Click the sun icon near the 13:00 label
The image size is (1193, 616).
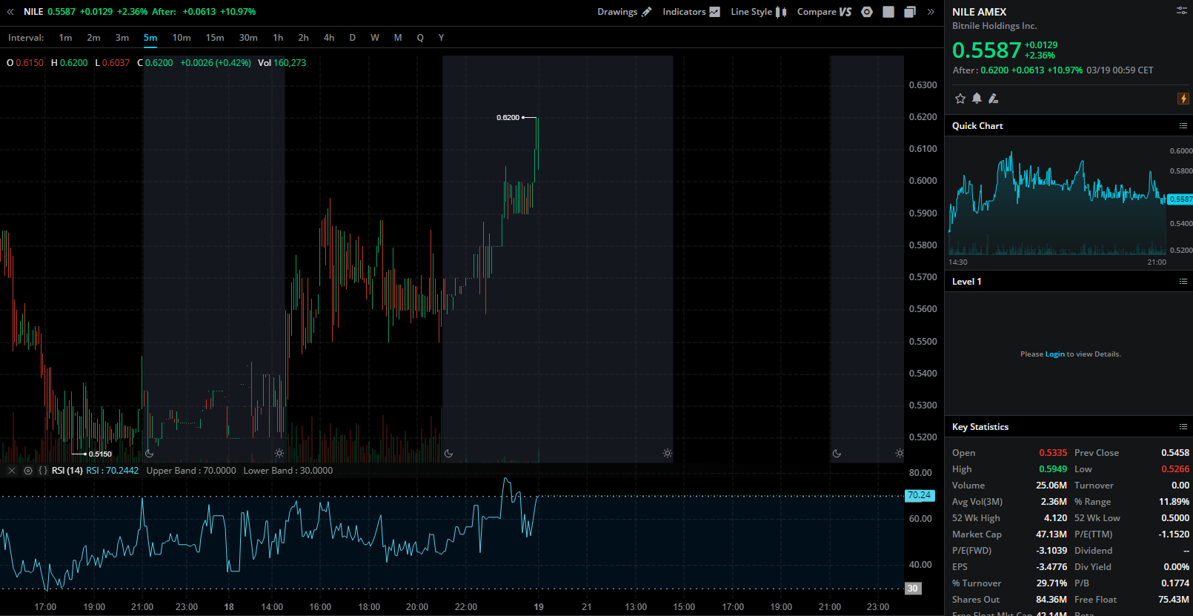pyautogui.click(x=668, y=454)
